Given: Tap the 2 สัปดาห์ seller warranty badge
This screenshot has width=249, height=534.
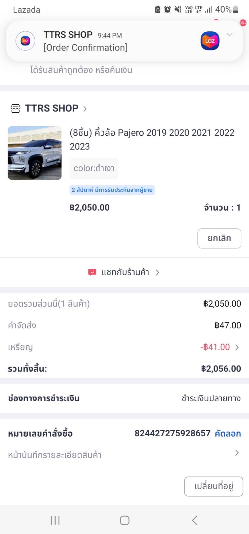Looking at the screenshot, I should point(112,190).
